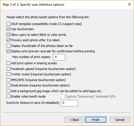Click the Inactivity timeout in secs field
Screen dimensions: 134x126
(69, 103)
